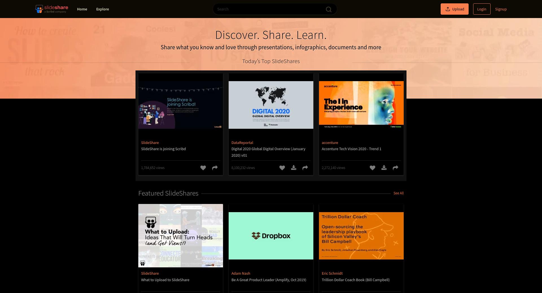Open title 'Trillion Dollar Coach Book (Bill Campbell)'
Screen dimensions: 542x293
pos(356,280)
